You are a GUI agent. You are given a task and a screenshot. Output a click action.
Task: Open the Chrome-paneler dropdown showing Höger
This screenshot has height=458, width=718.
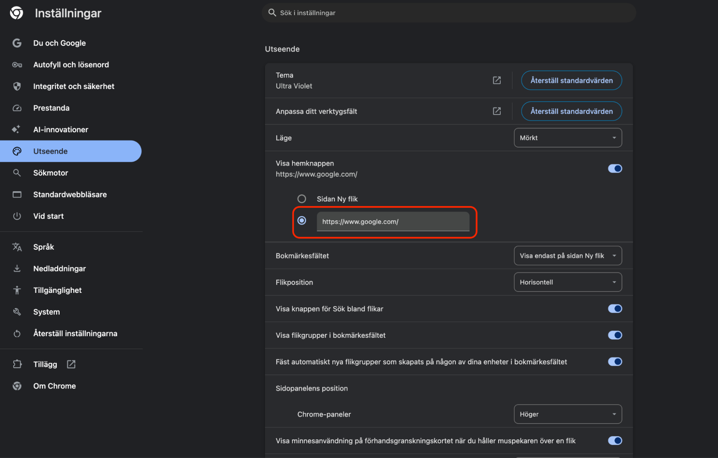[568, 414]
